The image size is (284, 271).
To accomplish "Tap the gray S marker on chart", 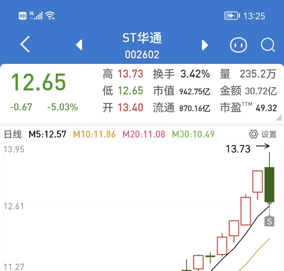I will [x=269, y=221].
